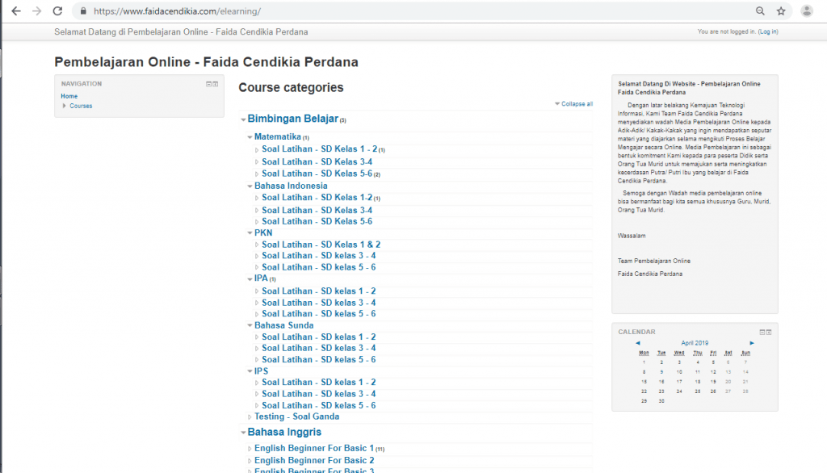
Task: Collapse the Bahasa Inggris category
Action: 243,433
